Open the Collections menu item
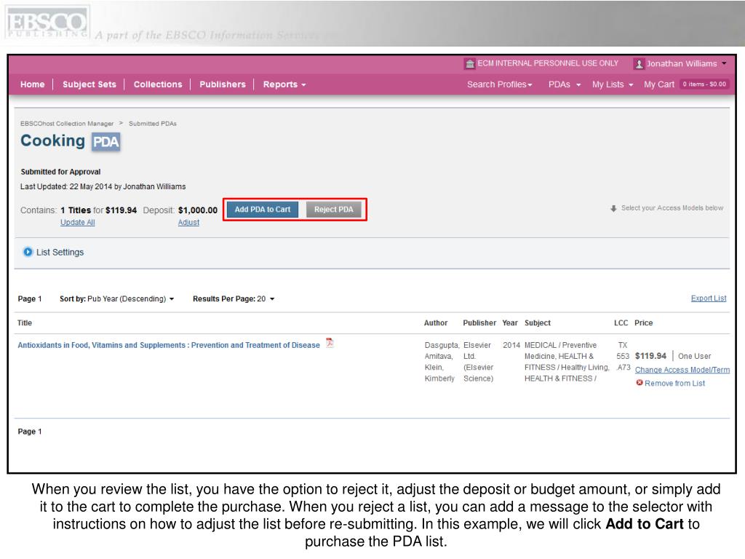745x559 pixels. click(x=158, y=84)
